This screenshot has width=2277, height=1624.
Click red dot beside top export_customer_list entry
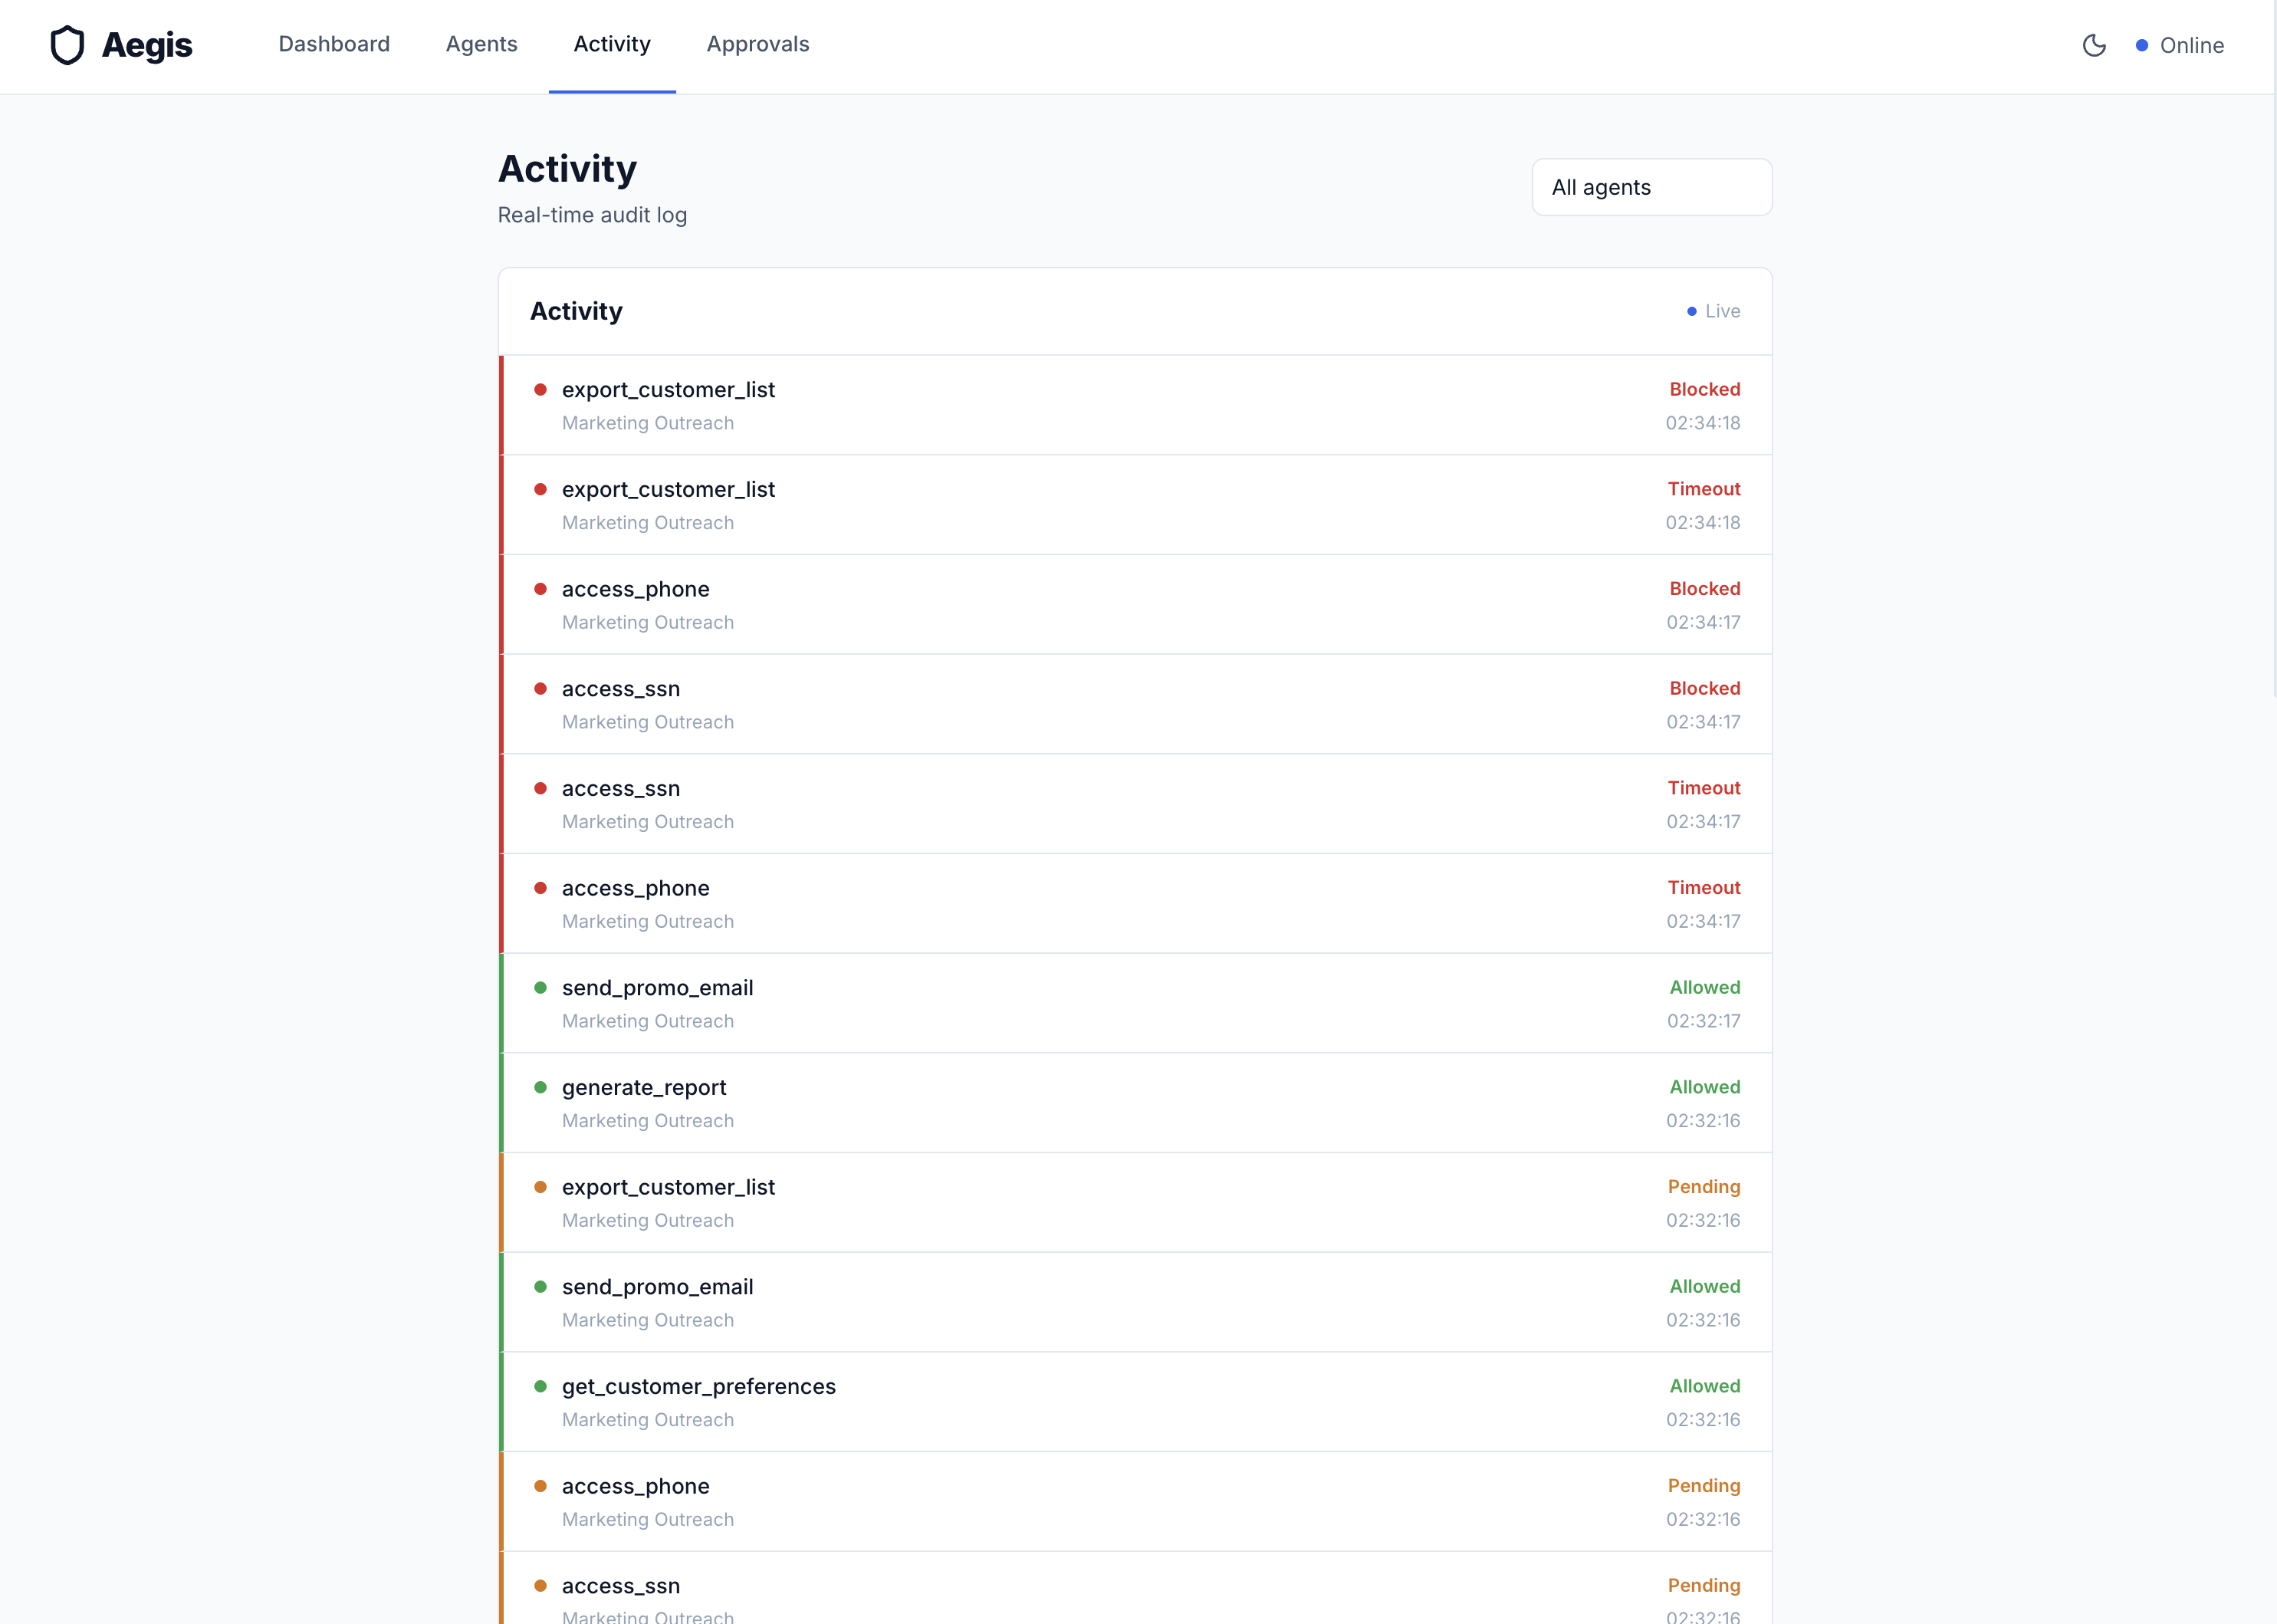540,390
